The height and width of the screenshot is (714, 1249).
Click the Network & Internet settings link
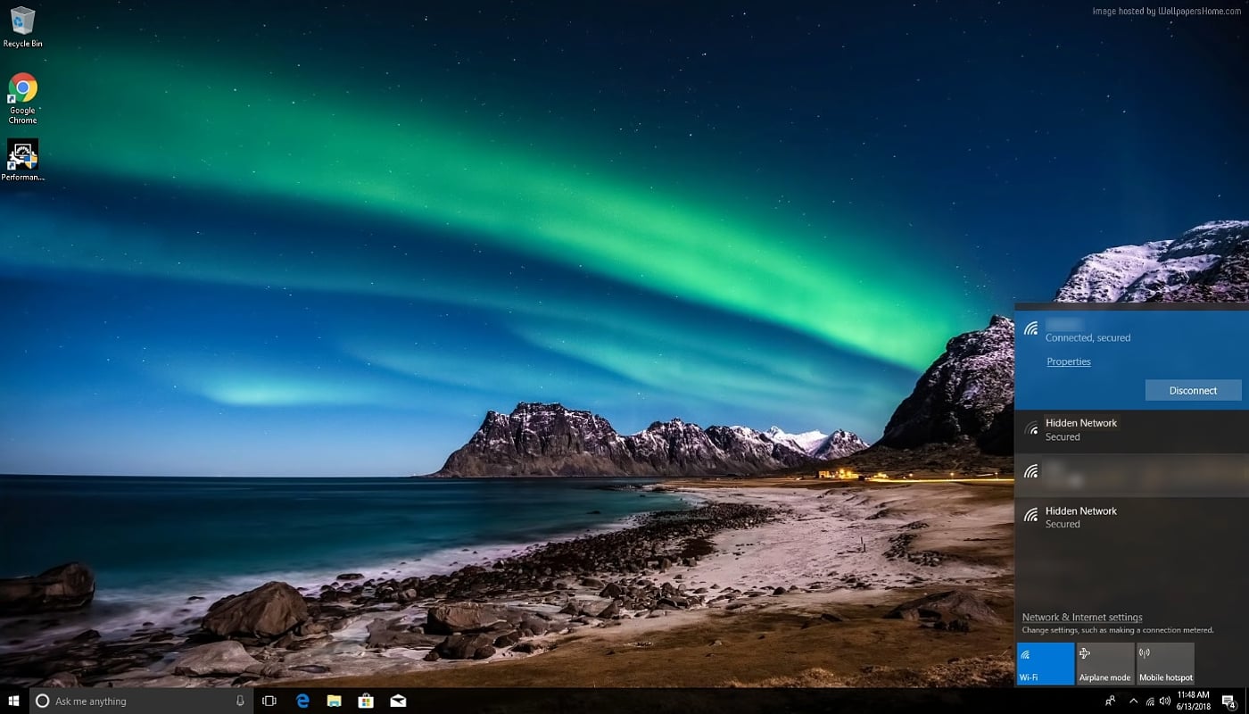pyautogui.click(x=1081, y=617)
